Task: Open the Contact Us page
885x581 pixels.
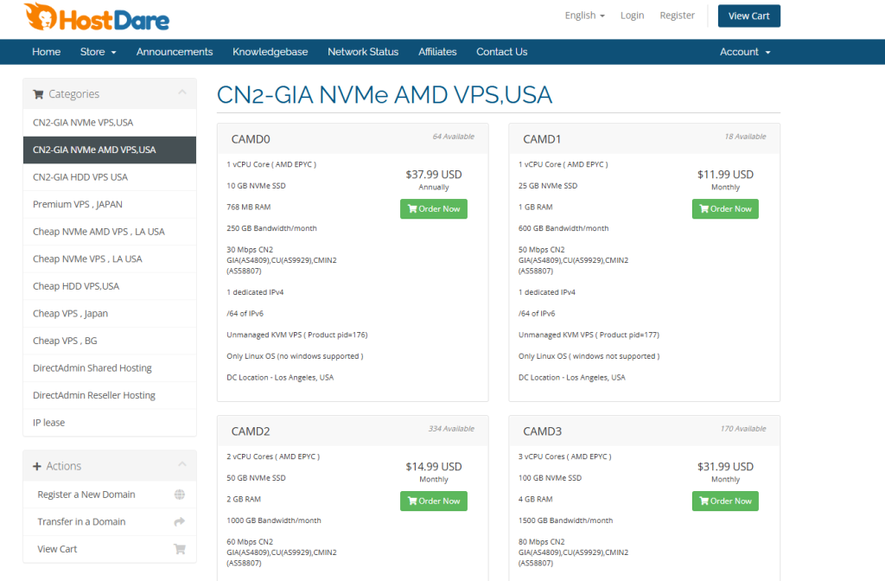Action: (x=502, y=52)
